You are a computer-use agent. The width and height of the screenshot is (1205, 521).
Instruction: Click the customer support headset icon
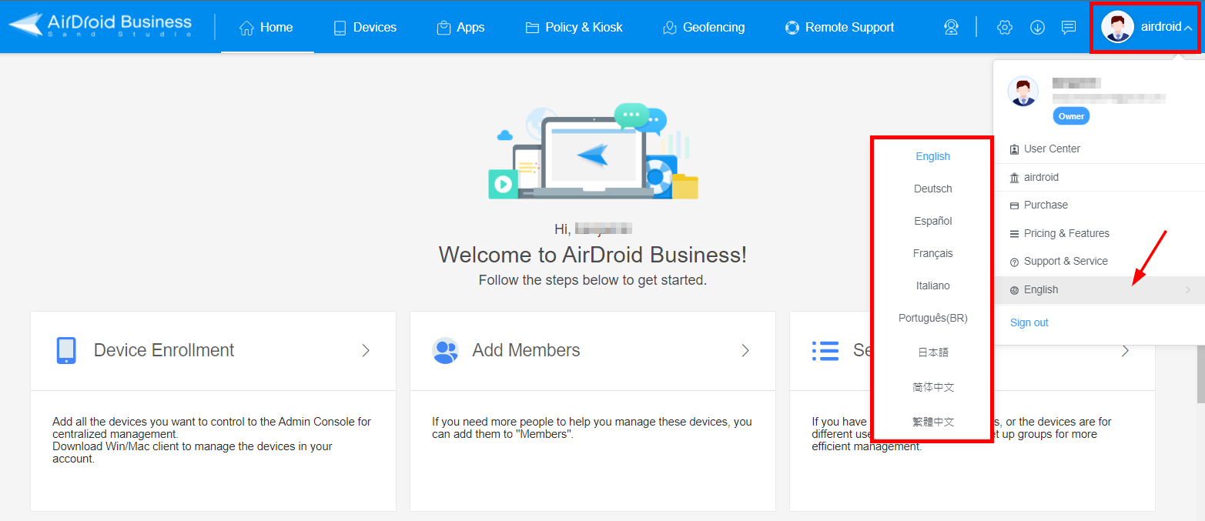click(x=952, y=27)
